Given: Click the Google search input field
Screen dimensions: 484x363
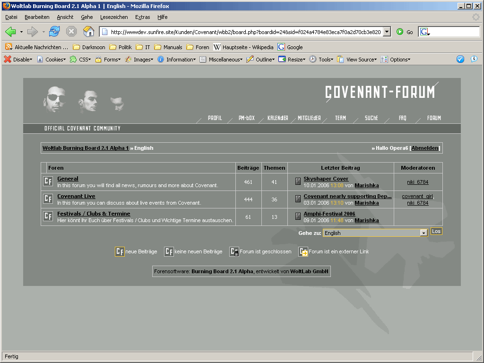Looking at the screenshot, I should tap(454, 32).
